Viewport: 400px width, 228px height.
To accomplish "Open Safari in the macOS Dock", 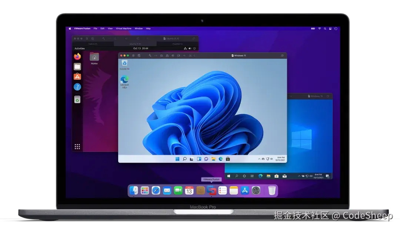I will pos(156,190).
